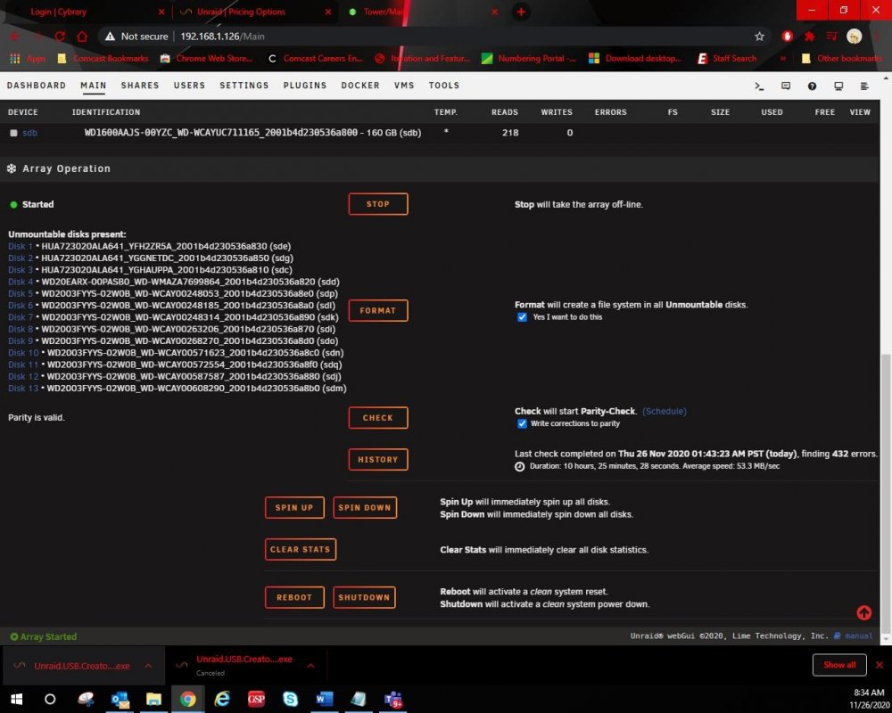
Task: Open Disk 13 link in unmountable list
Action: coord(23,389)
